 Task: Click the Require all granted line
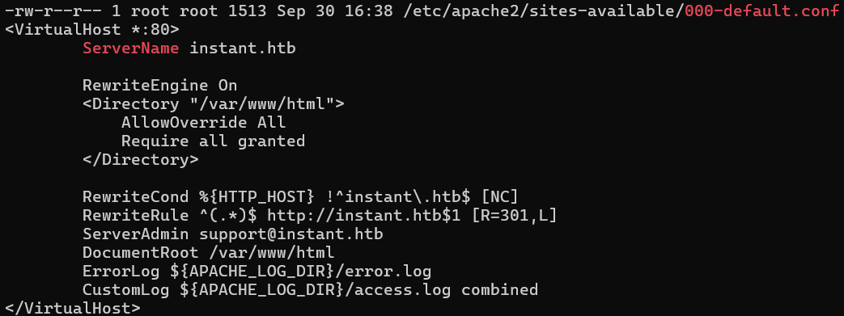[x=213, y=141]
